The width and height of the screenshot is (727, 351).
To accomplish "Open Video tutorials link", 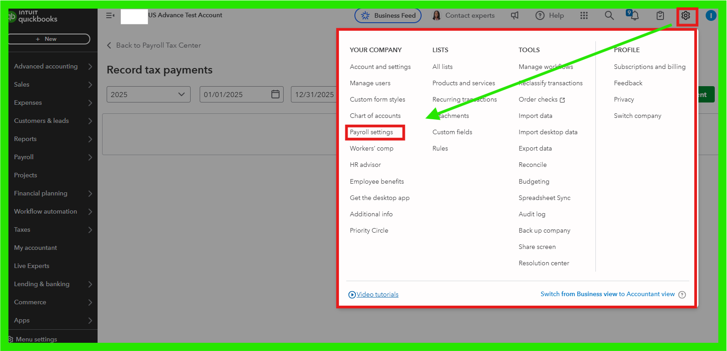I will pos(378,294).
